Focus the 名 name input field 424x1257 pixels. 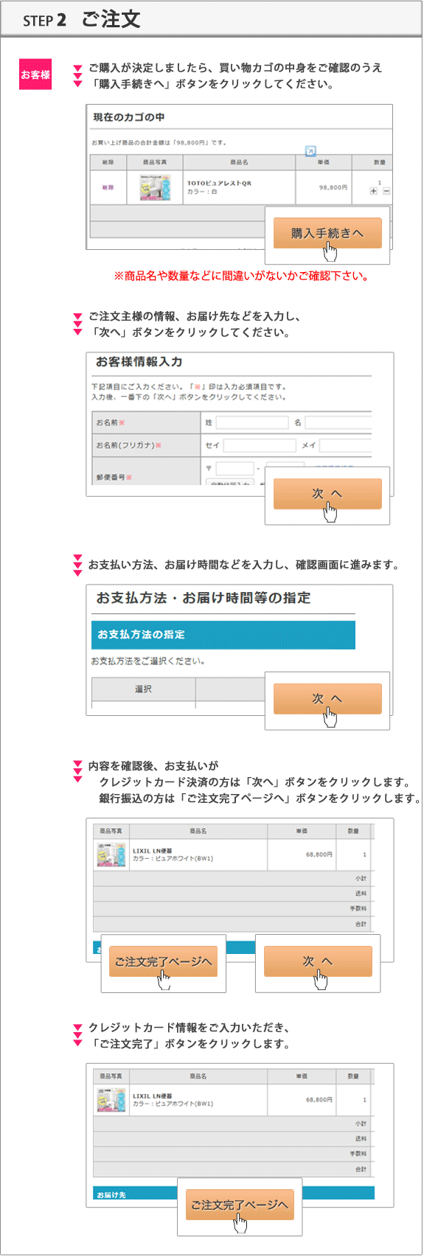(338, 422)
